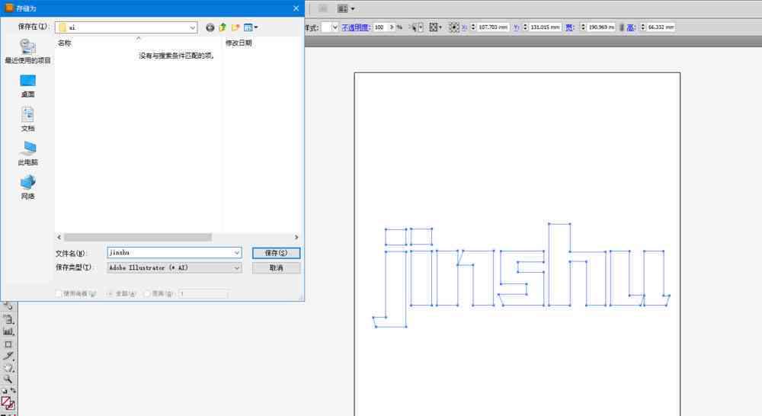Screen dimensions: 762x416
Task: Click the width value stepper arrows
Action: (583, 27)
